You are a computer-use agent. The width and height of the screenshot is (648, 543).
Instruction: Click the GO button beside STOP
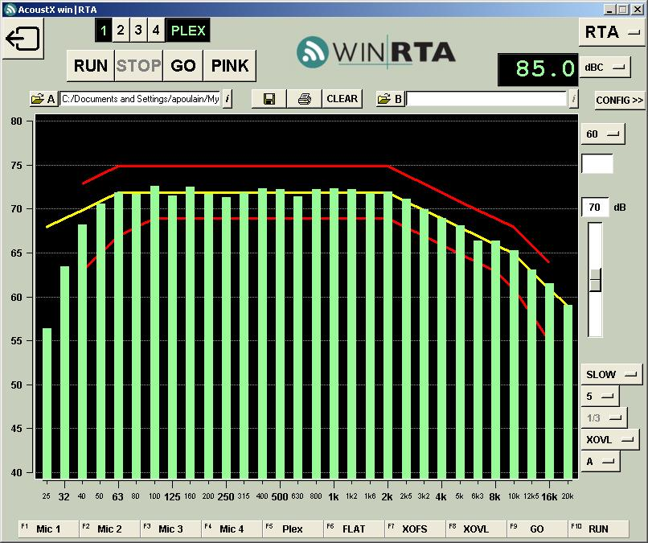[x=183, y=66]
